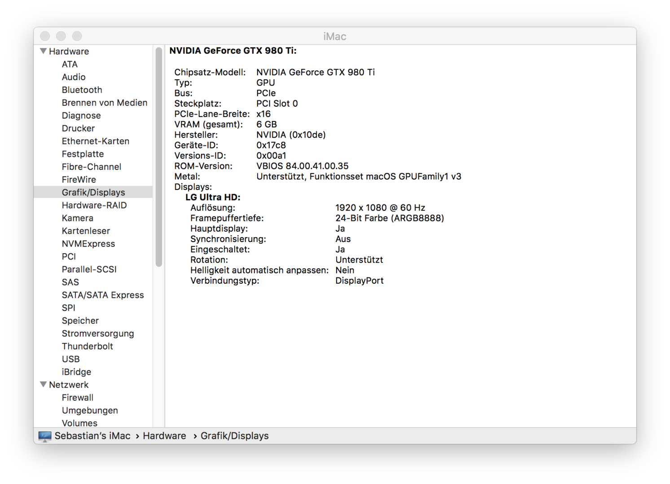Image resolution: width=670 pixels, height=484 pixels.
Task: Click the iMac window title
Action: (335, 36)
